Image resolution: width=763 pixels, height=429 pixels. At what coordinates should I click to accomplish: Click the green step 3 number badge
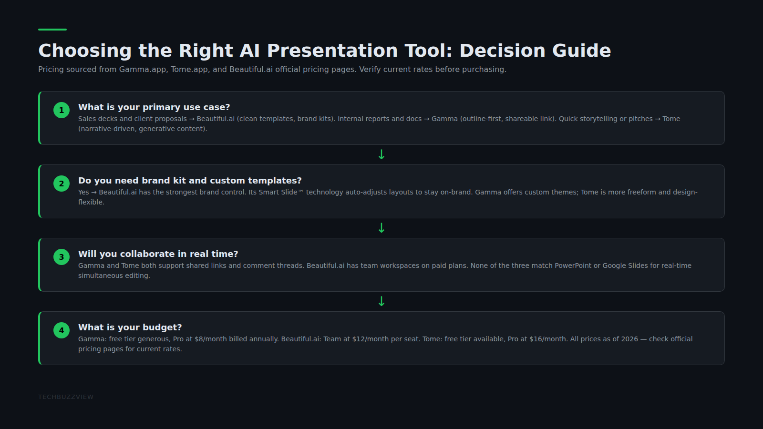[x=62, y=257]
